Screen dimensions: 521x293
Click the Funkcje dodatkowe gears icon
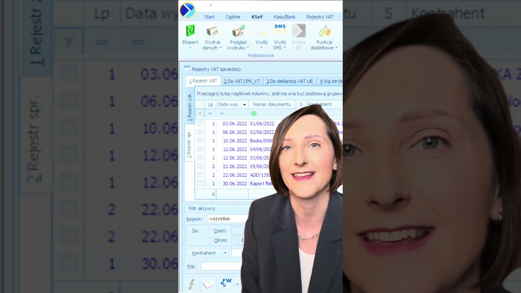coord(324,31)
